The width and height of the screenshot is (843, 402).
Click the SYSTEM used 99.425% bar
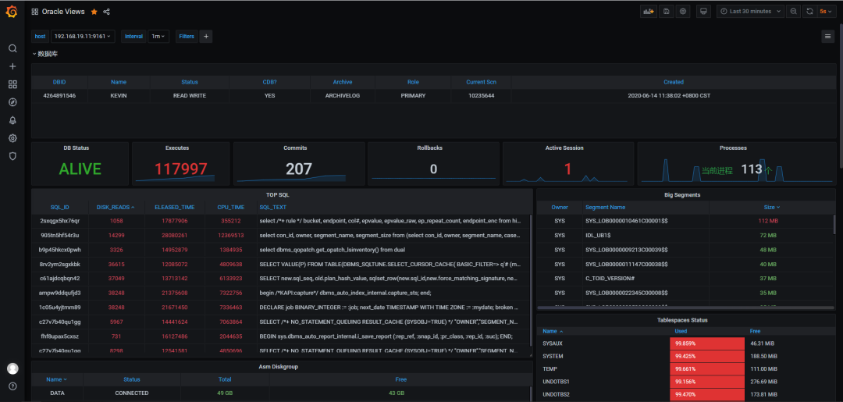(707, 356)
